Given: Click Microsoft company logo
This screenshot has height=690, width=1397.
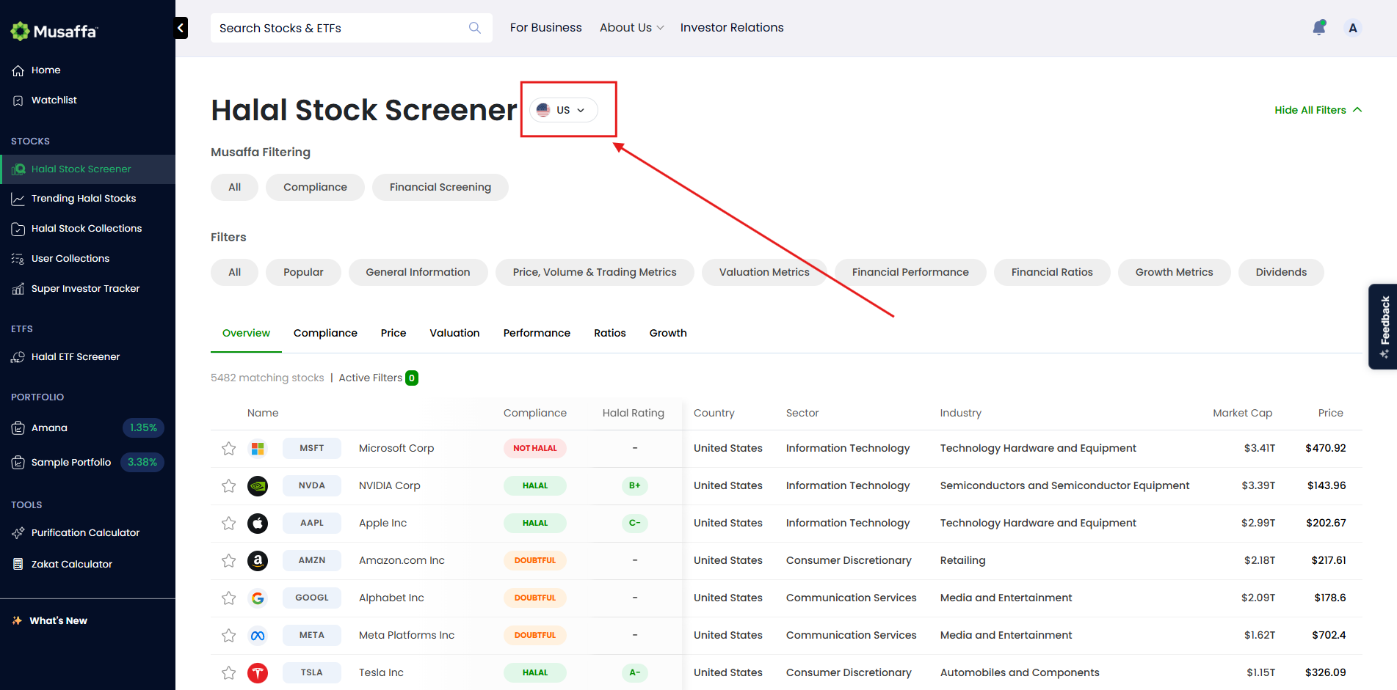Looking at the screenshot, I should pyautogui.click(x=258, y=448).
